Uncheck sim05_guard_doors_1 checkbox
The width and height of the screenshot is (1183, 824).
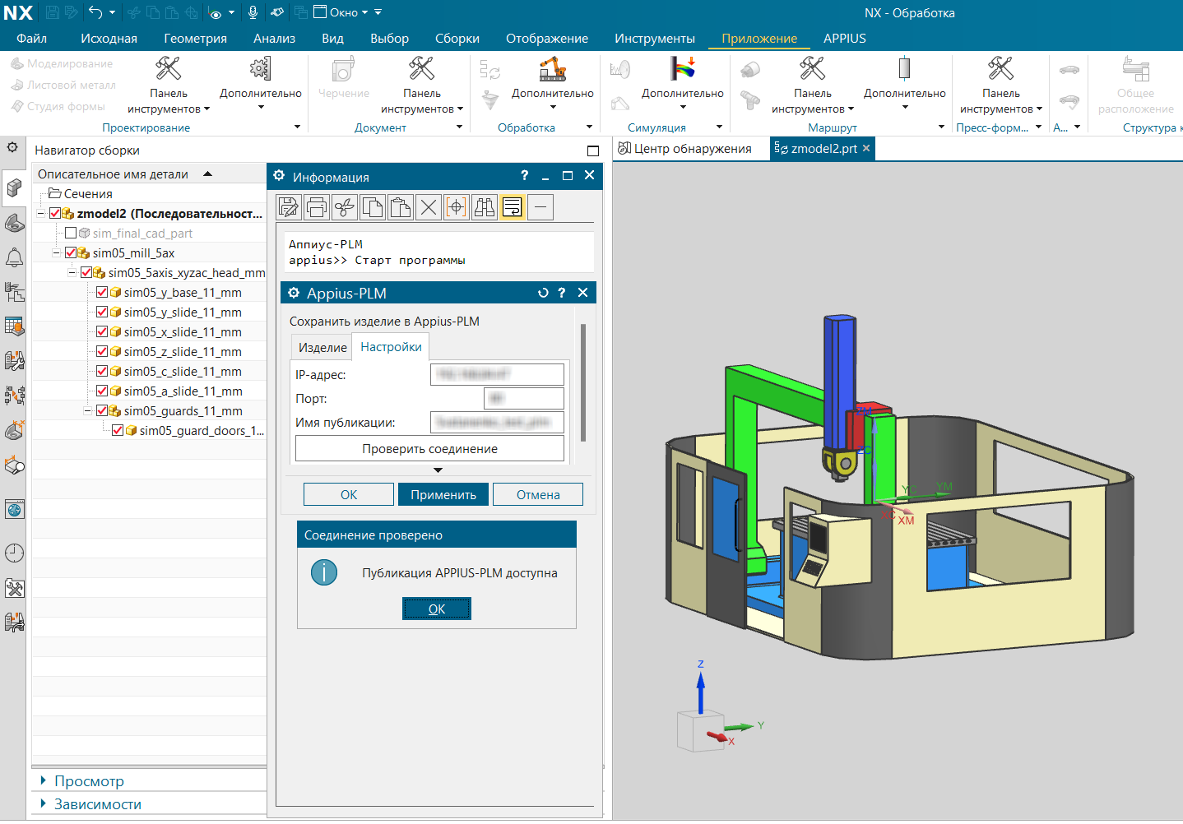118,431
